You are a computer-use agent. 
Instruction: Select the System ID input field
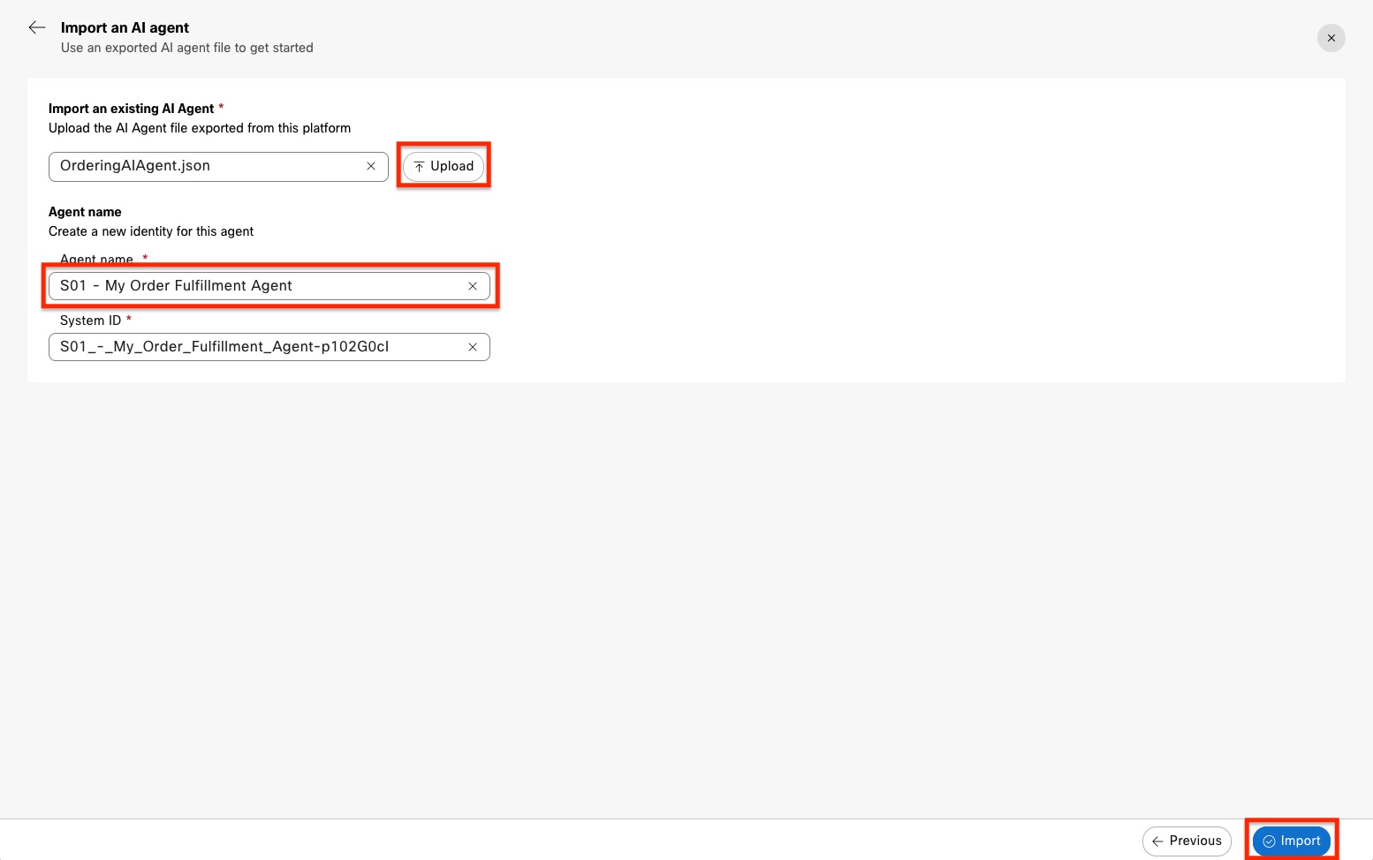256,347
